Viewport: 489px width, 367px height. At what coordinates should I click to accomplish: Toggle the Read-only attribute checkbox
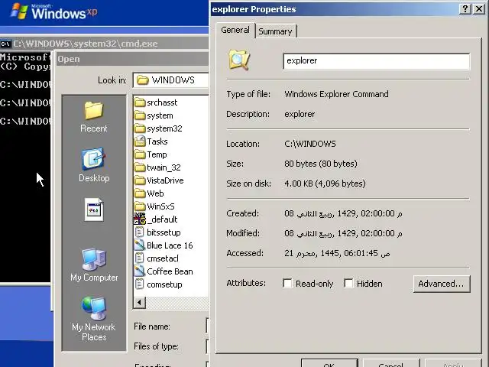point(287,284)
